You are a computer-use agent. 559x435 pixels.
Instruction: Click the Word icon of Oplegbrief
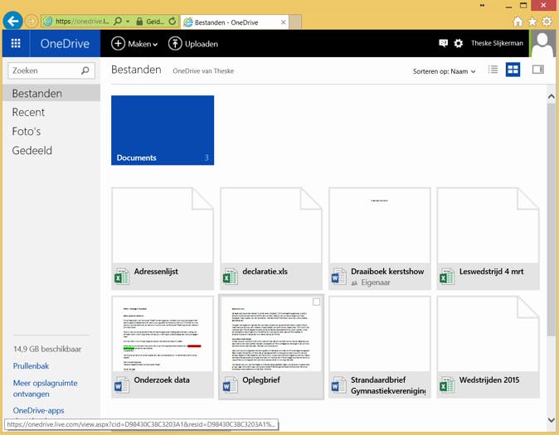tap(230, 385)
